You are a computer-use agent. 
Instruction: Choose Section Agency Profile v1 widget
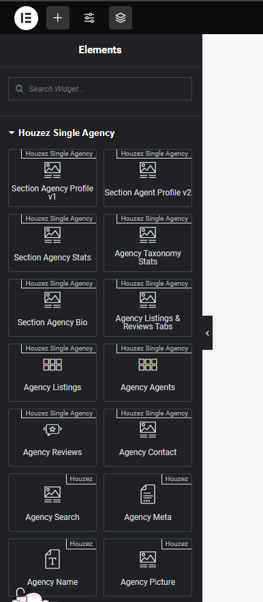coord(52,178)
